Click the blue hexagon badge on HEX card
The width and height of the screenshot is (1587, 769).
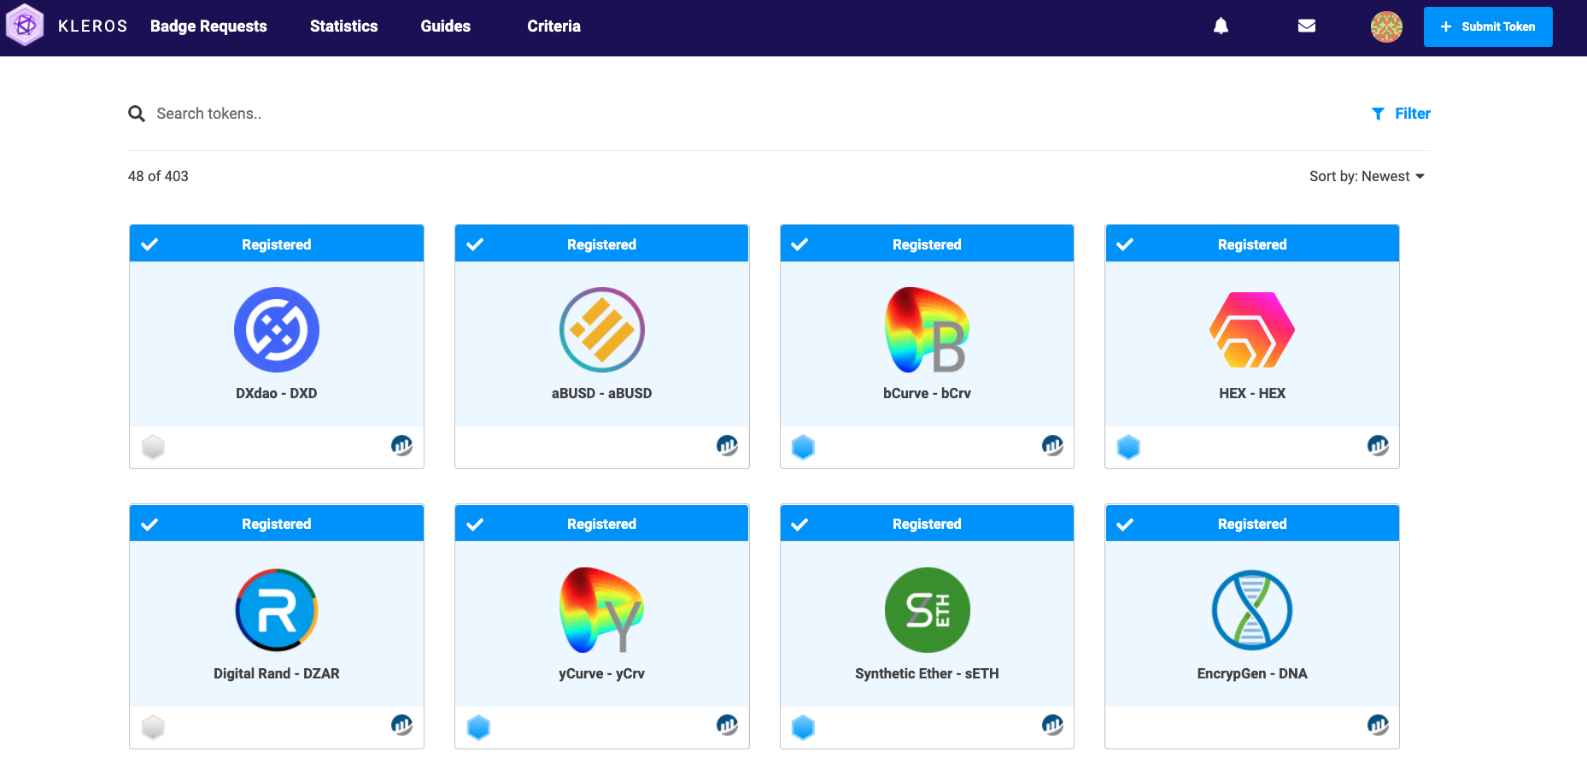(1128, 447)
